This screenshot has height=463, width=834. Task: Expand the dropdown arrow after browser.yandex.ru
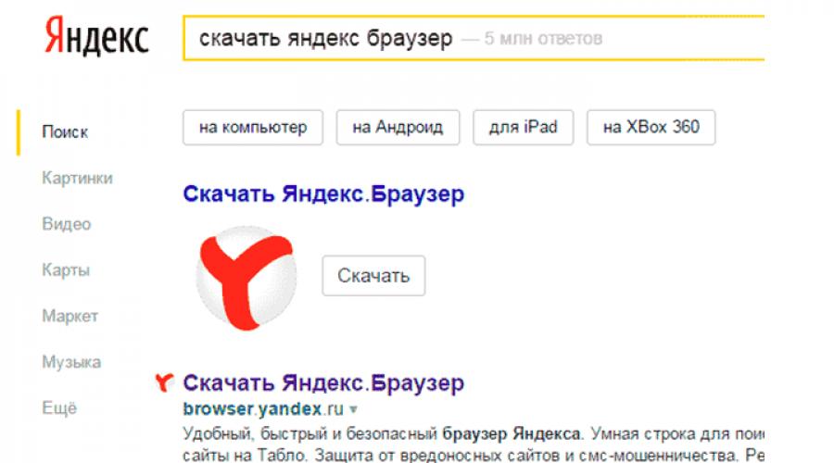click(353, 409)
